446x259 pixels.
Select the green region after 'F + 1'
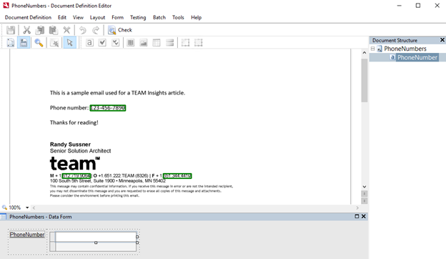[x=177, y=176]
